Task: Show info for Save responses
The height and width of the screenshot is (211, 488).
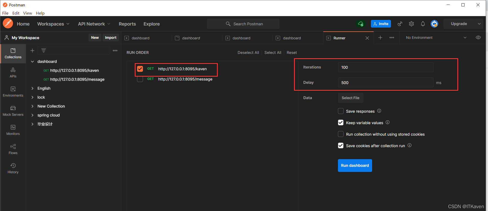Action: pyautogui.click(x=379, y=111)
